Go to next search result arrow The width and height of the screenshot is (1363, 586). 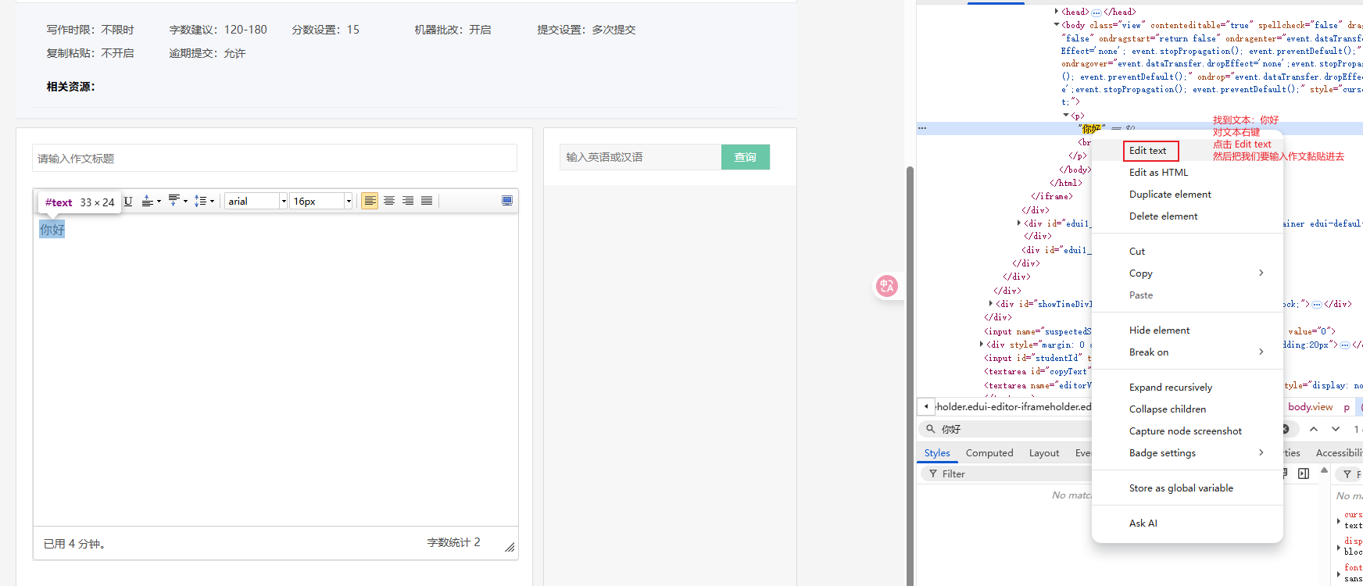[1336, 429]
